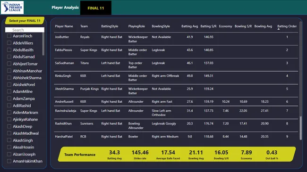Screen dimensions: 307x172
Task: Check the AbhinavManohar box
Action: pos(9,71)
